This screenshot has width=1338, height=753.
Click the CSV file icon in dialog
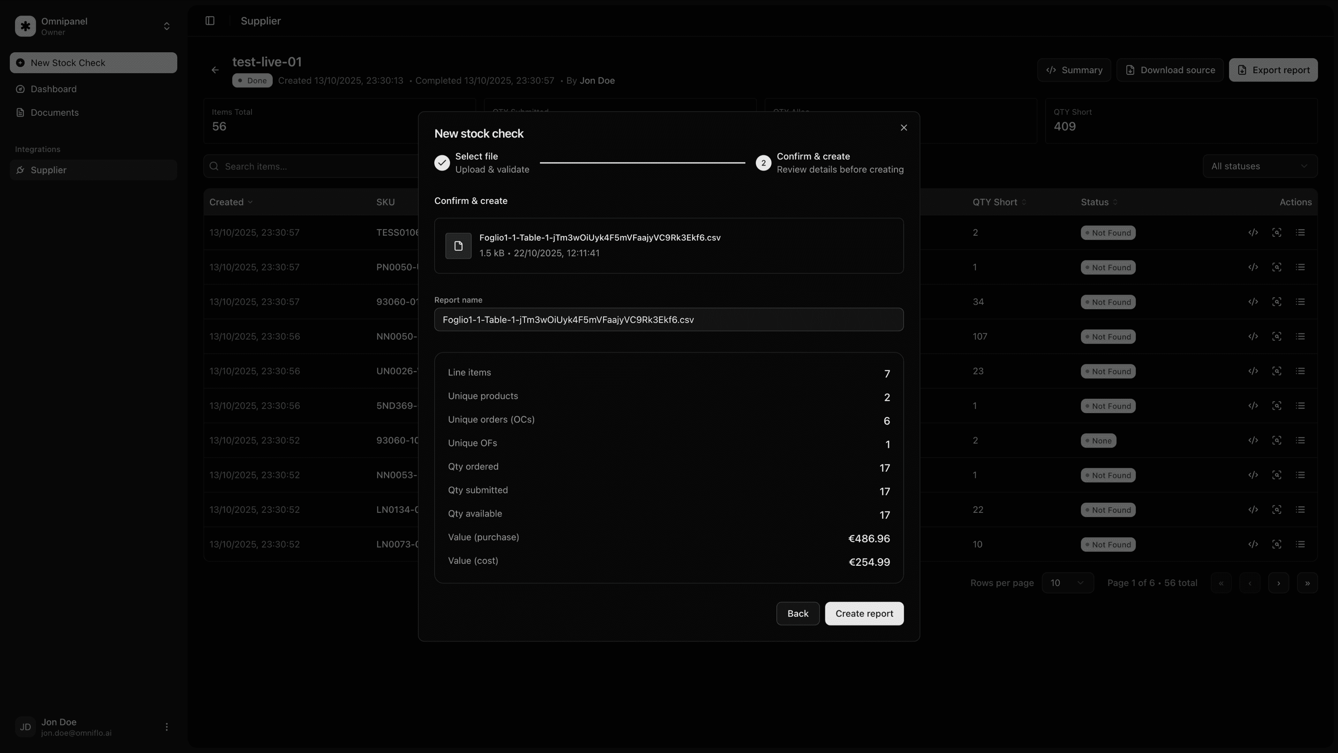(458, 246)
